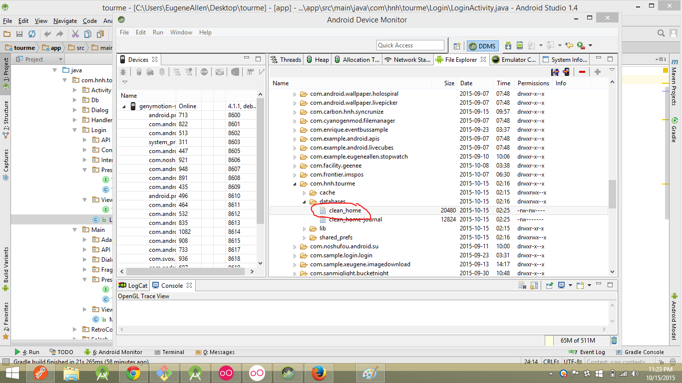This screenshot has height=383, width=682.
Task: Open the TODO tool window
Action: point(61,352)
